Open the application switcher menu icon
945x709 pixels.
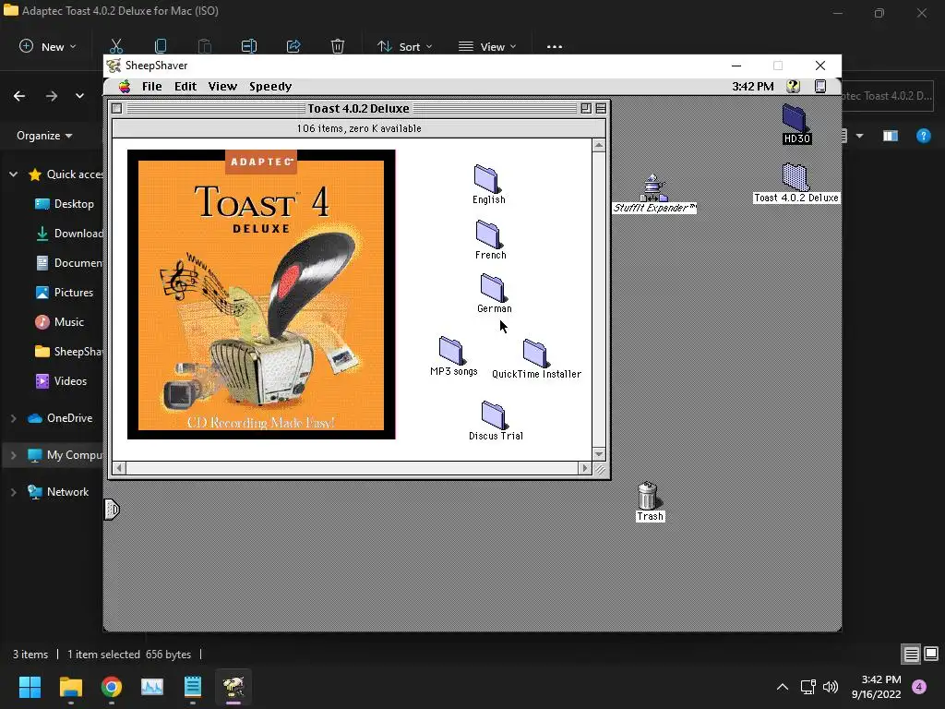(x=820, y=86)
